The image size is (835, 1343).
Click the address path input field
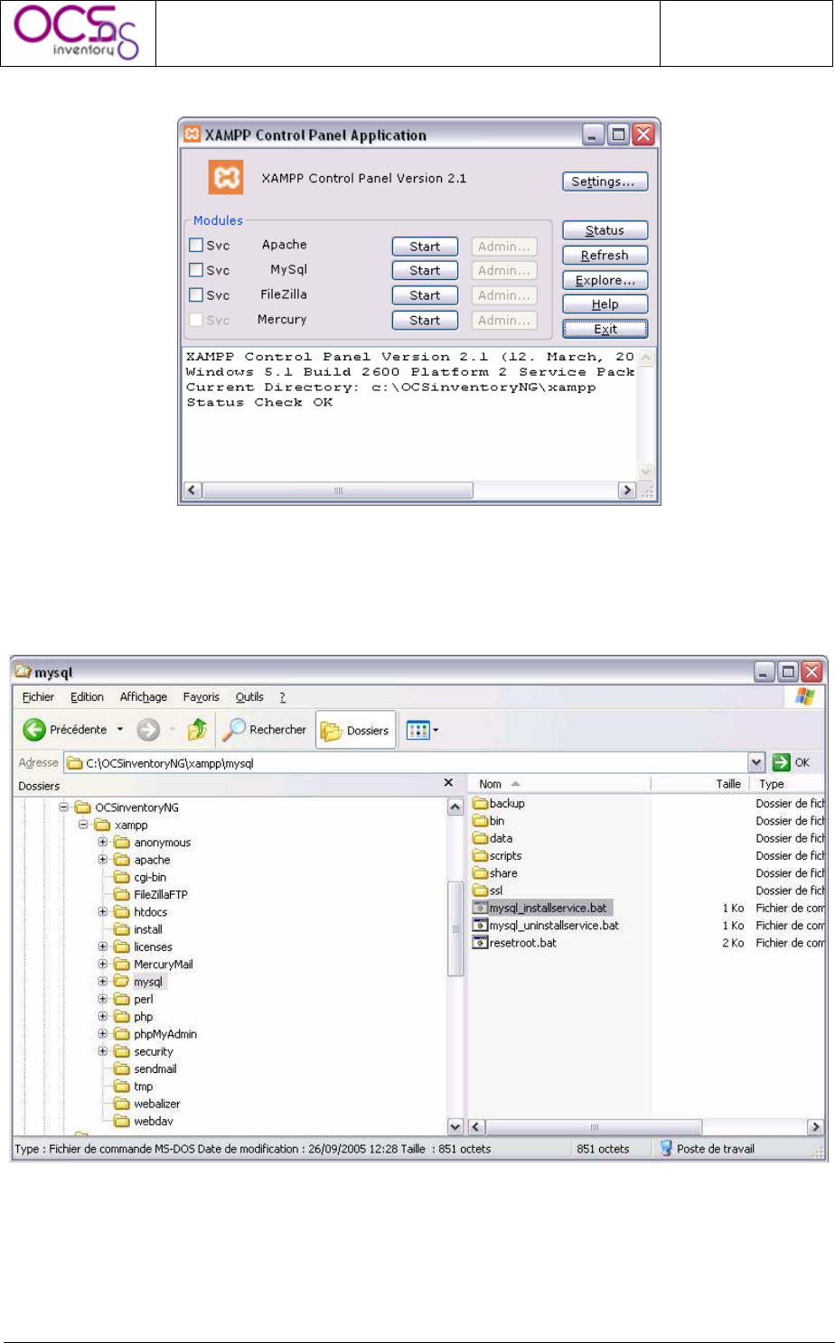click(x=407, y=762)
